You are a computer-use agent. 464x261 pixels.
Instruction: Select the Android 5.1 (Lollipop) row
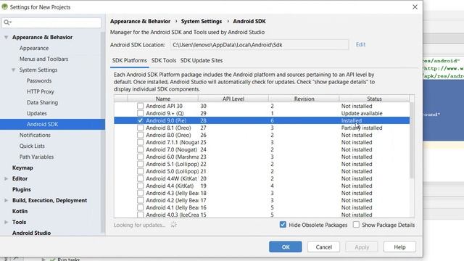(x=262, y=165)
